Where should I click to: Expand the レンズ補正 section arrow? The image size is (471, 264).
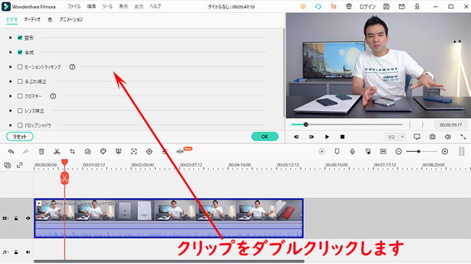point(11,111)
